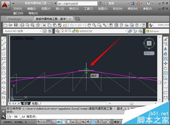Screen dimensions: 170x125
Task: Click the 模型 button in status bar
Action: pyautogui.click(x=116, y=122)
